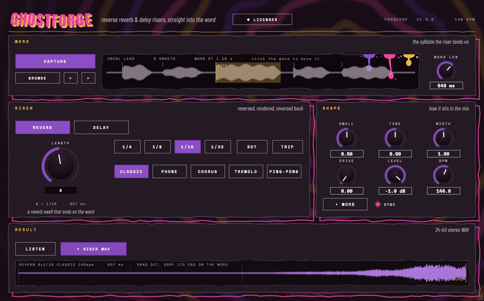This screenshot has height=301, width=484.
Task: Toggle the Sync diamond switch
Action: [x=378, y=204]
